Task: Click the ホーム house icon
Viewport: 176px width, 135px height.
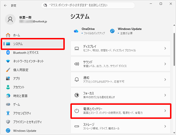Action: click(8, 35)
